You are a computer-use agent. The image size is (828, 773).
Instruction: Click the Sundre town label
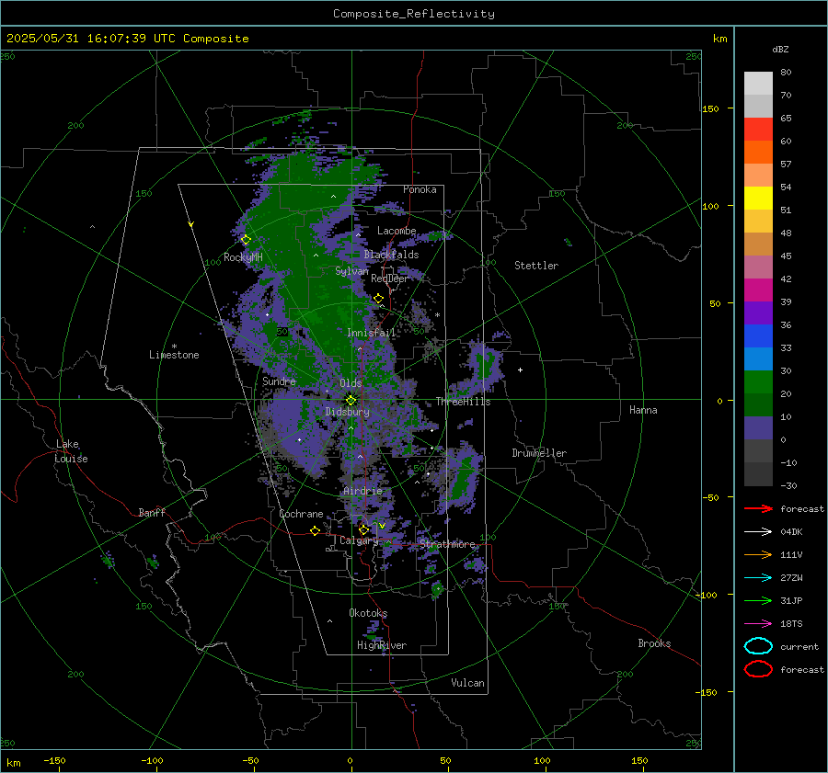pyautogui.click(x=279, y=381)
